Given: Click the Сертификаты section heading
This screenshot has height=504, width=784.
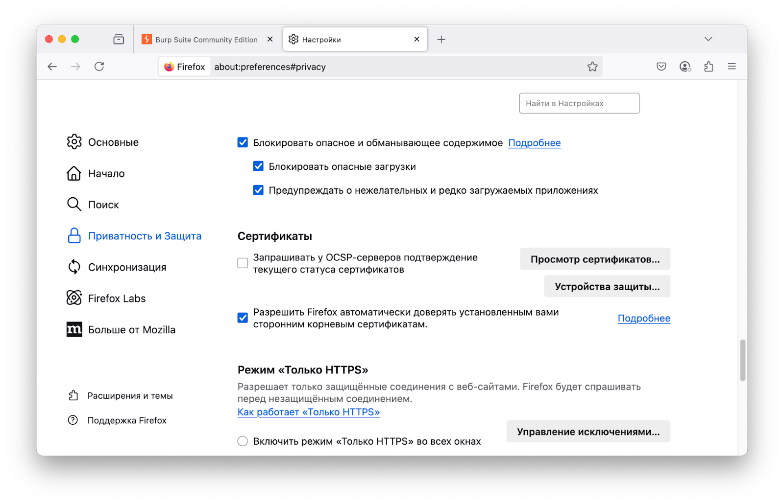Looking at the screenshot, I should [275, 236].
